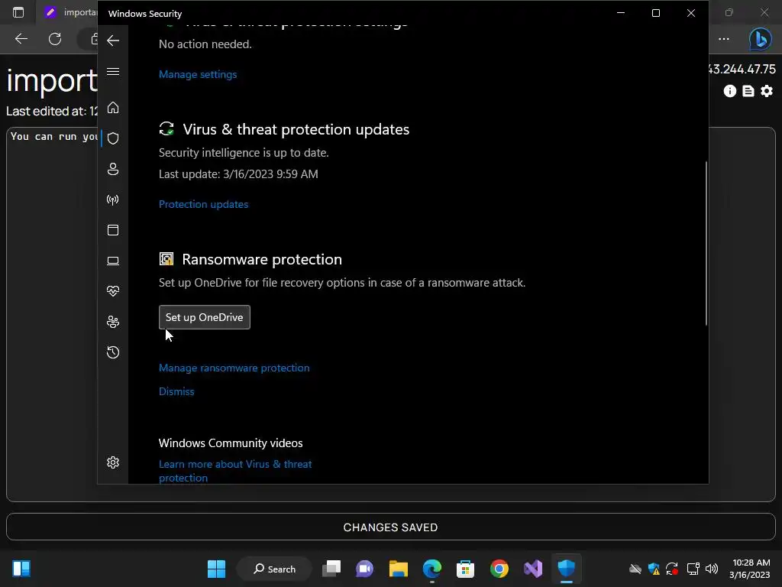Open Account protection sidebar icon
Image resolution: width=782 pixels, height=587 pixels.
[x=113, y=169]
